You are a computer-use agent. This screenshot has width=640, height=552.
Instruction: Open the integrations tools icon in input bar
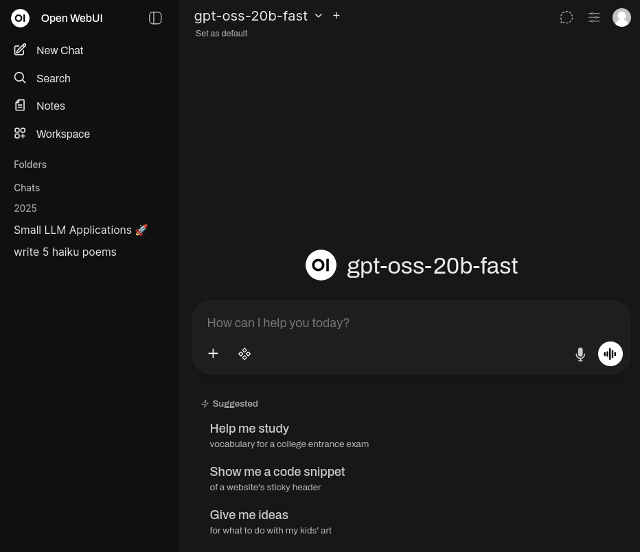[x=244, y=354]
